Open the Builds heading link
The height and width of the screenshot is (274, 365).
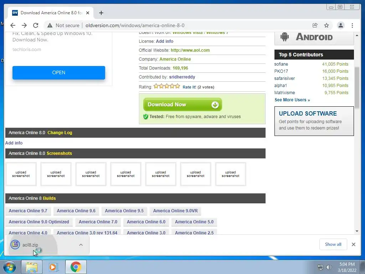coord(49,198)
